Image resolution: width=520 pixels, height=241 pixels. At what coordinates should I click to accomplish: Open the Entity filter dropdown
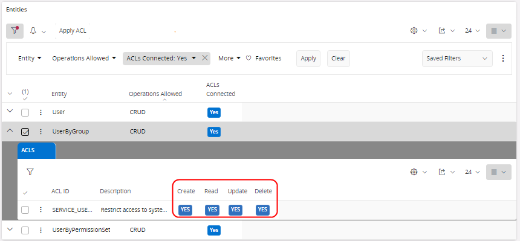(x=30, y=58)
